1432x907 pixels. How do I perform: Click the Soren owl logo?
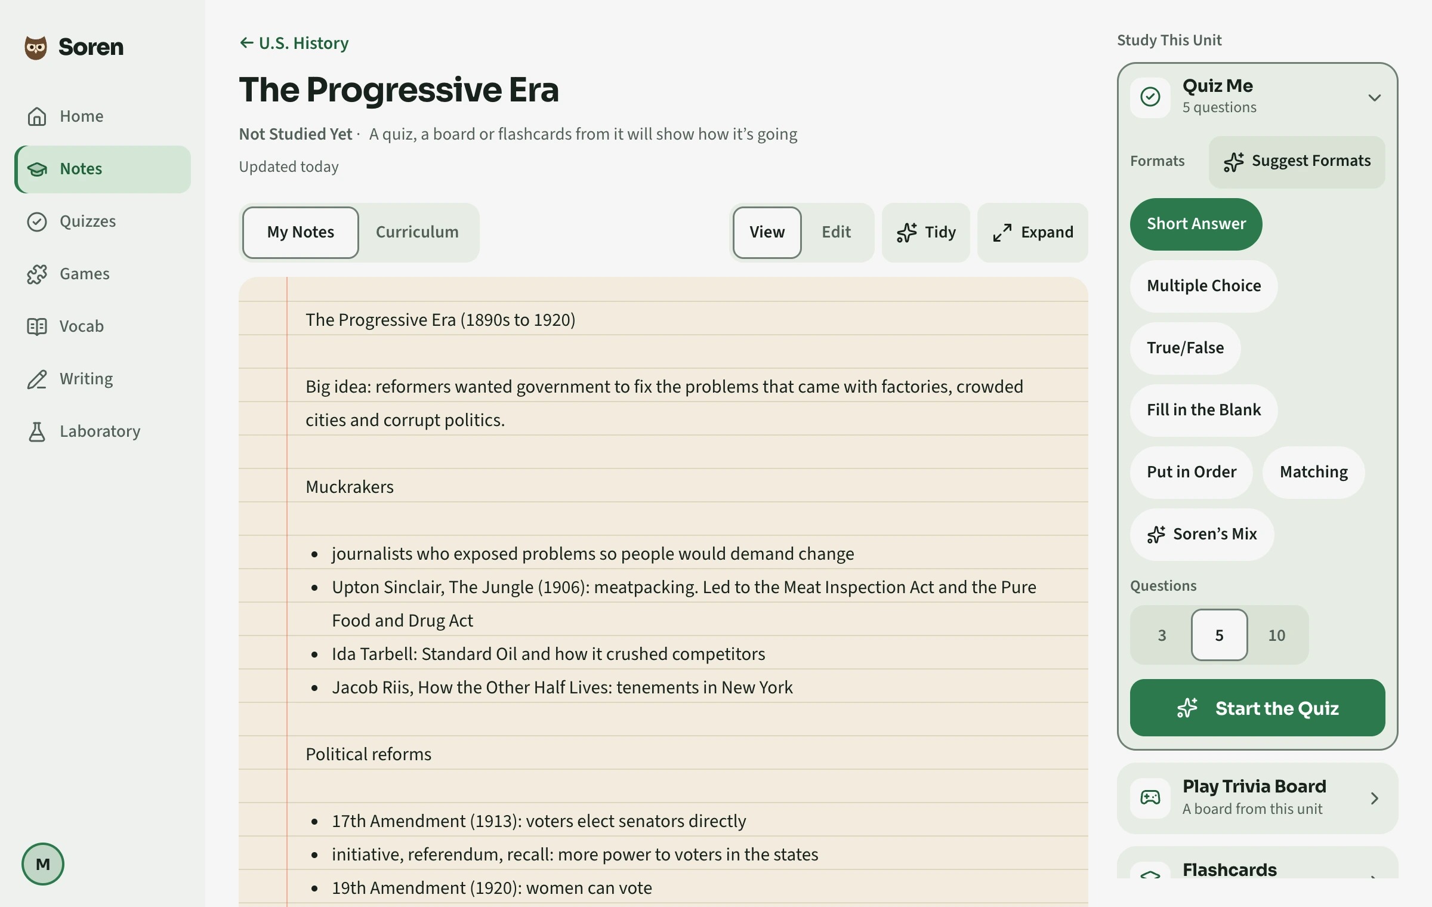tap(36, 47)
